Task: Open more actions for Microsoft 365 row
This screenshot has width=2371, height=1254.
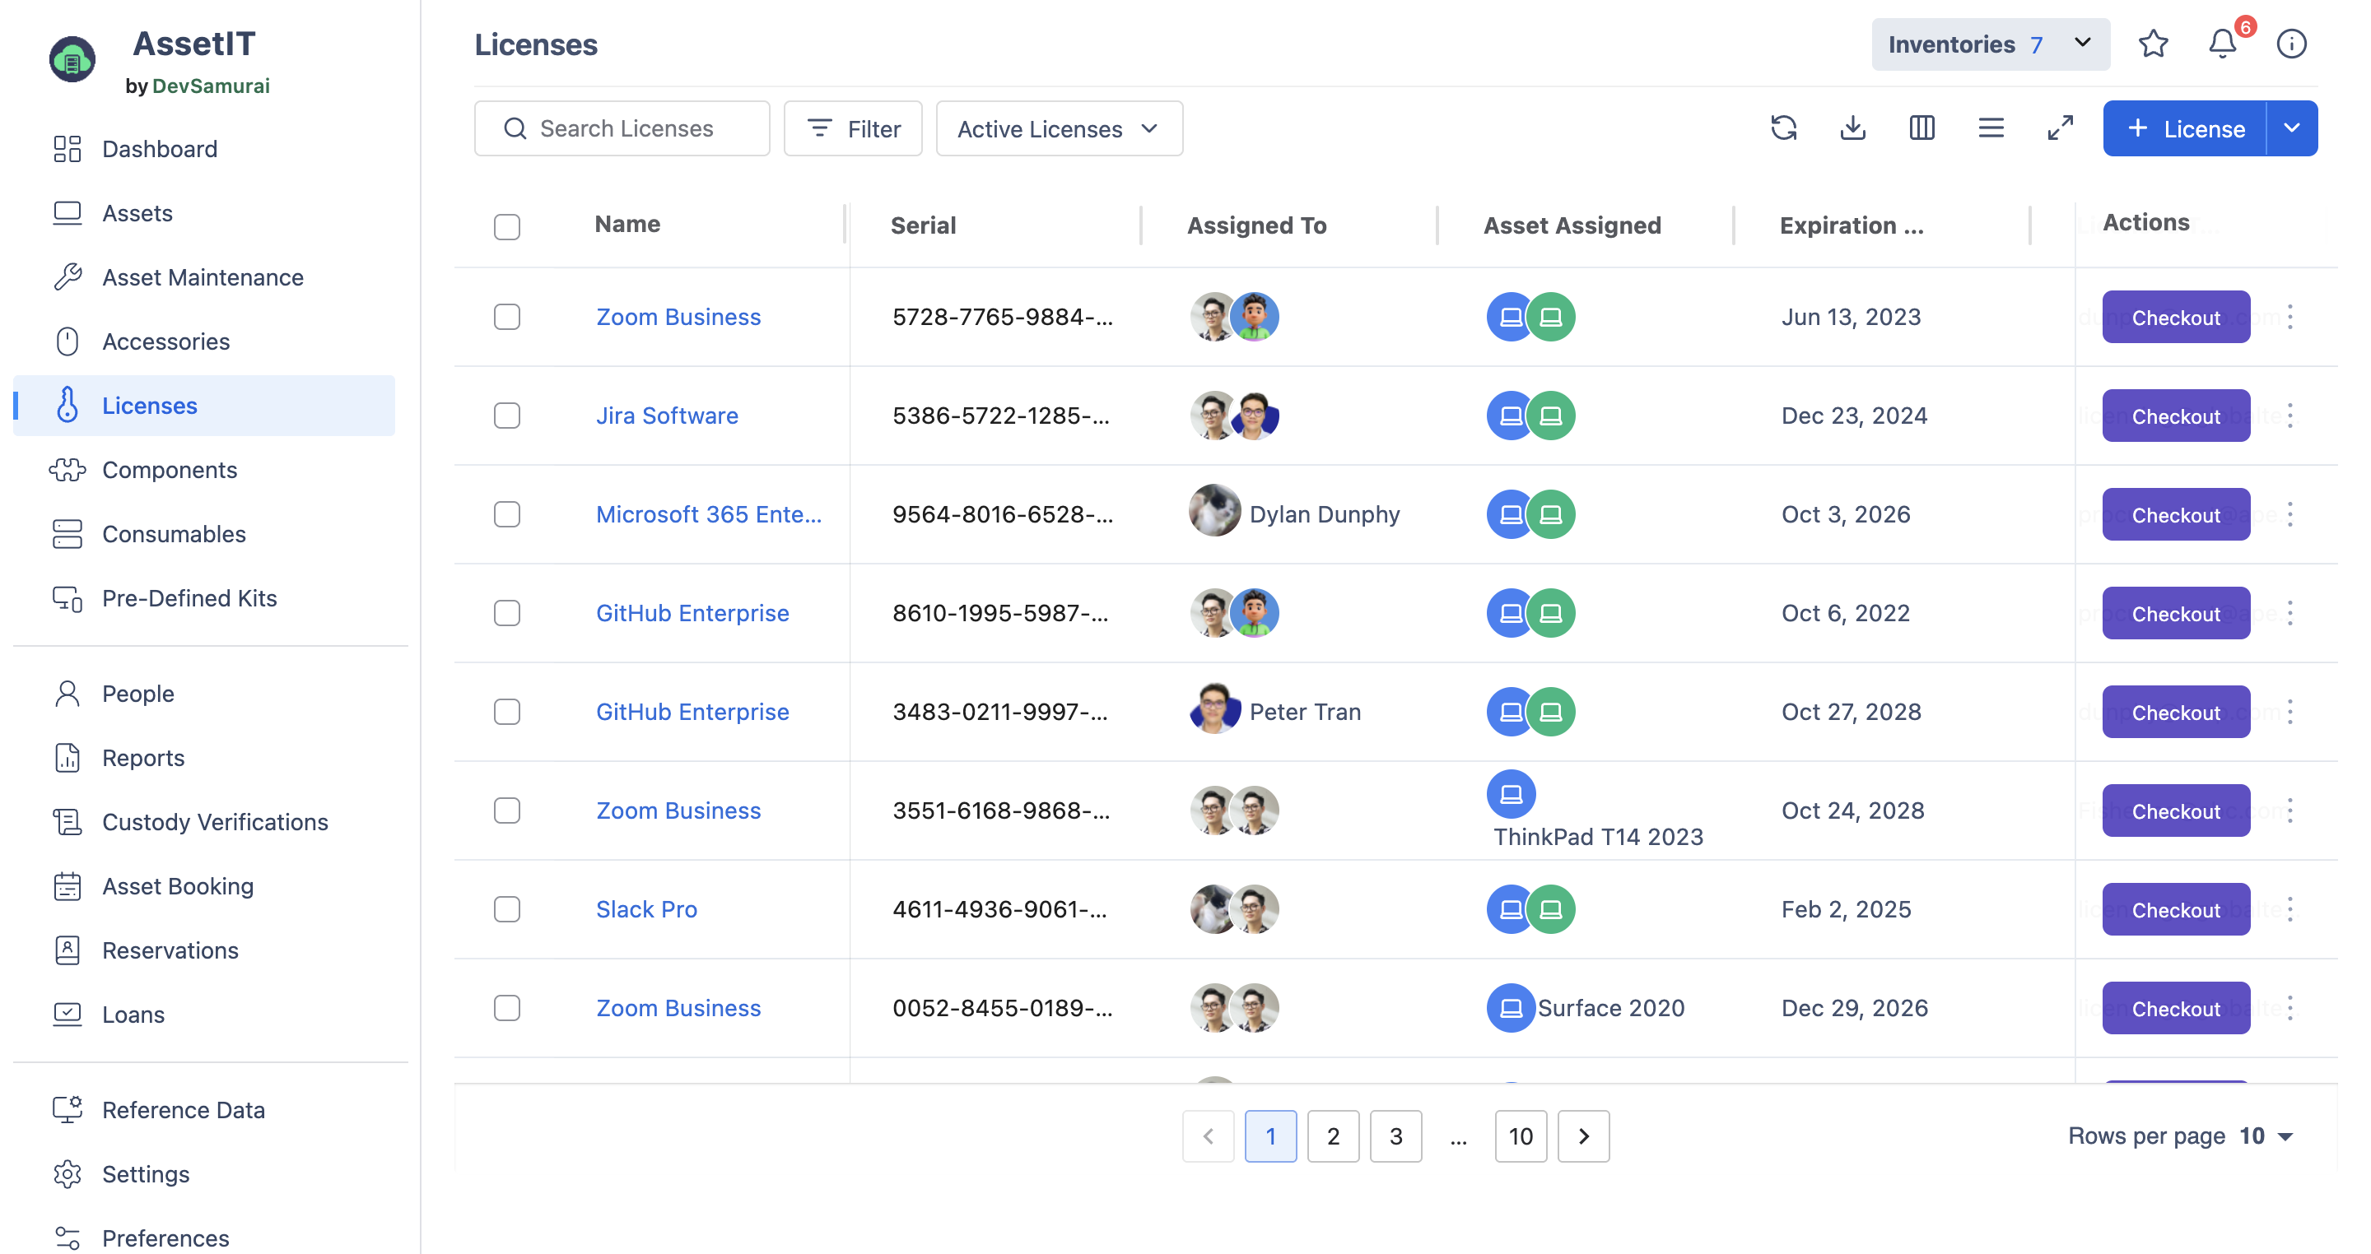Action: (x=2290, y=513)
